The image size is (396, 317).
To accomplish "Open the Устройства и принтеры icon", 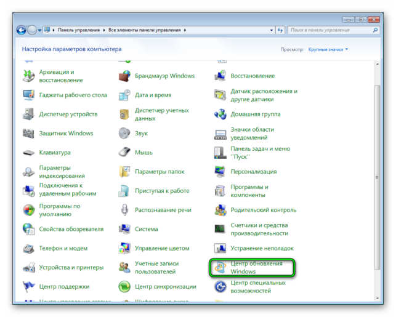I will tap(28, 268).
